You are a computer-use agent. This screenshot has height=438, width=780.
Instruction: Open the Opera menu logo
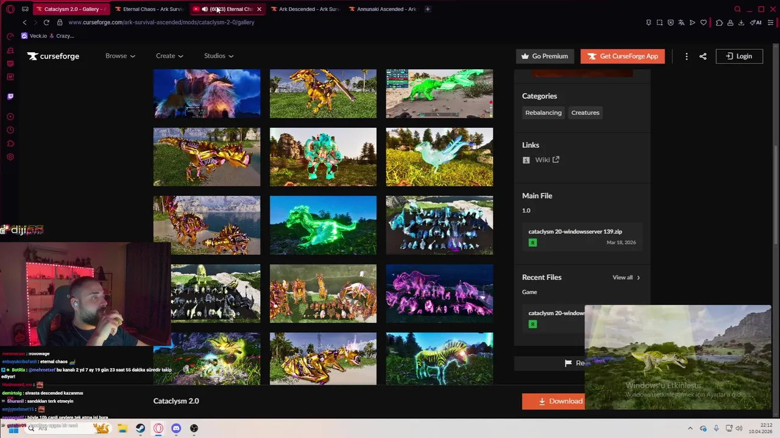[x=10, y=9]
